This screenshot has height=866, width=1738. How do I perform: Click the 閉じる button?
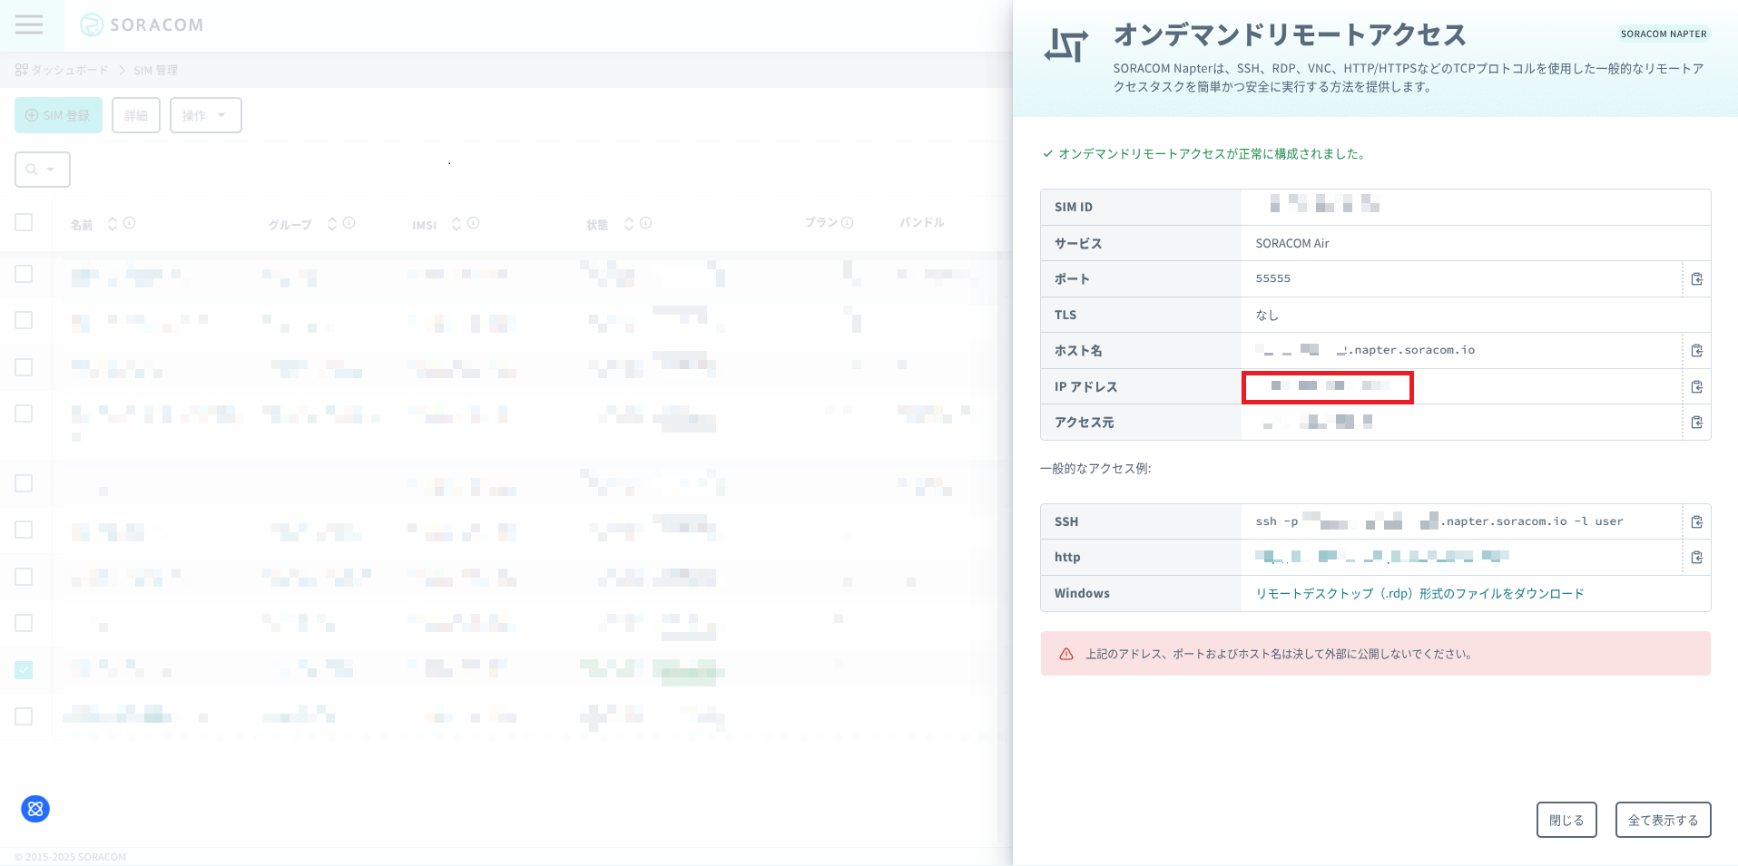pos(1566,819)
